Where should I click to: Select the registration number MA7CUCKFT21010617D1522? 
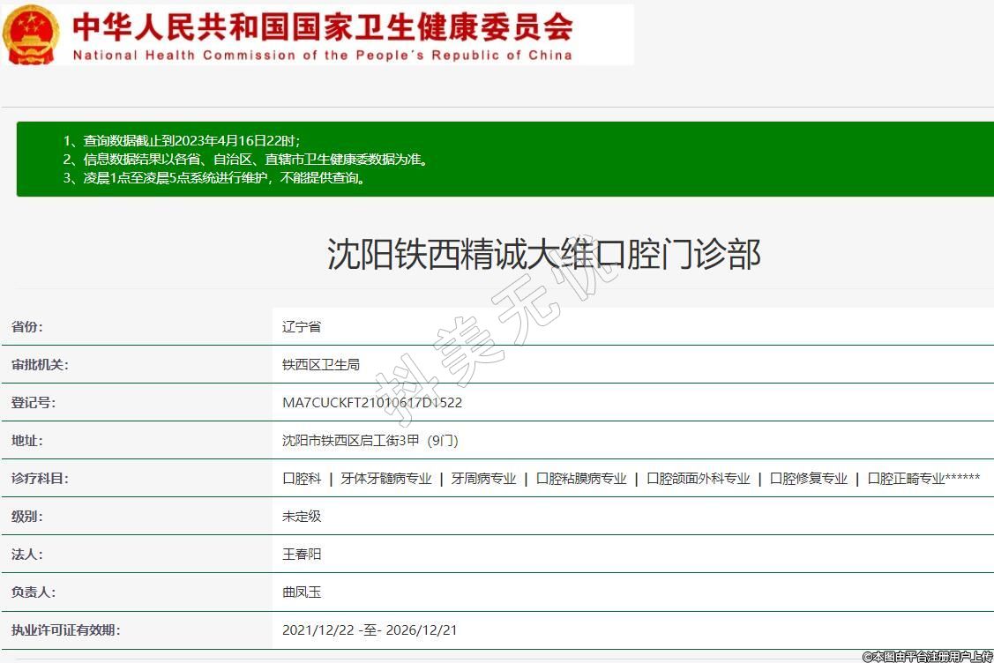click(372, 403)
